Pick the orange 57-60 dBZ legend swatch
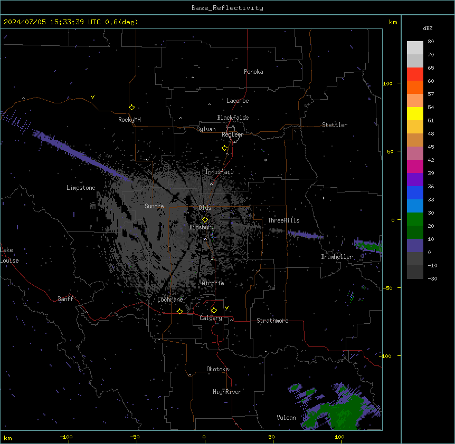 coord(415,87)
